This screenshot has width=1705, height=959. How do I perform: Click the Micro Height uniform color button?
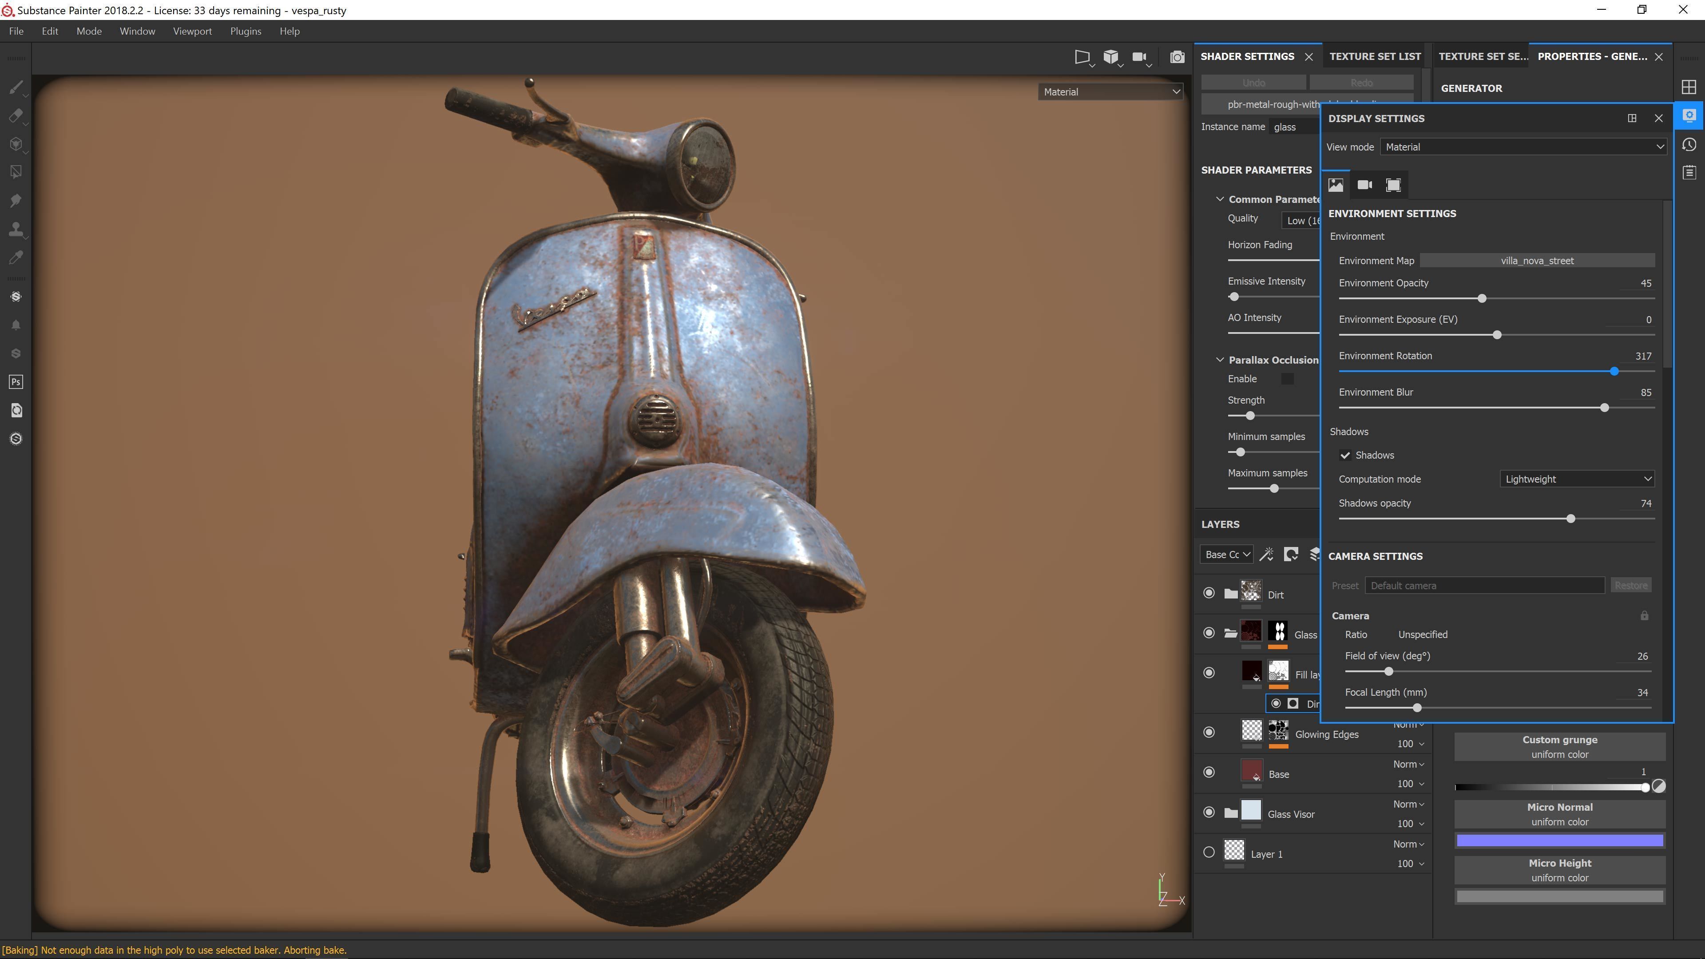click(1559, 870)
